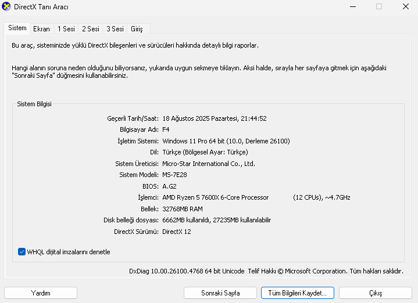The image size is (418, 303).
Task: Select the 2 Sesi tab
Action: (91, 29)
